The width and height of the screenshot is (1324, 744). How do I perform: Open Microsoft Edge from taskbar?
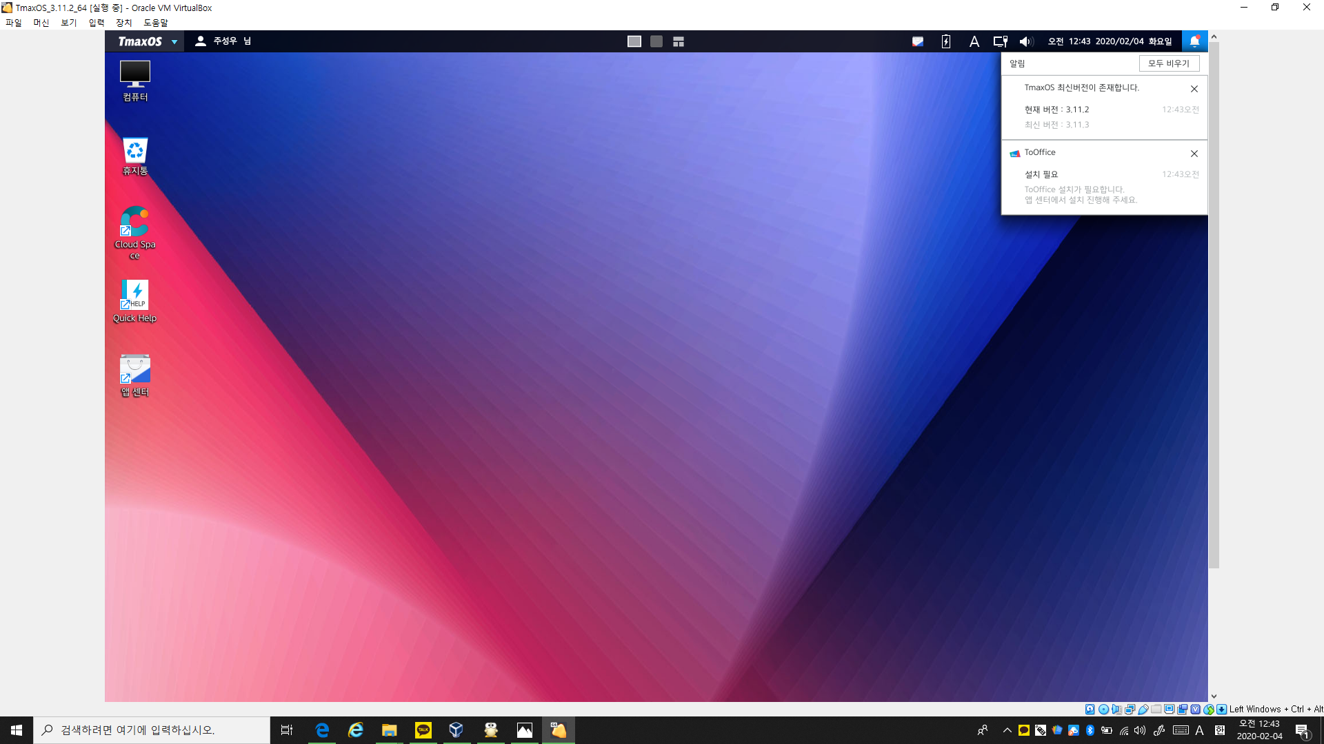click(322, 730)
